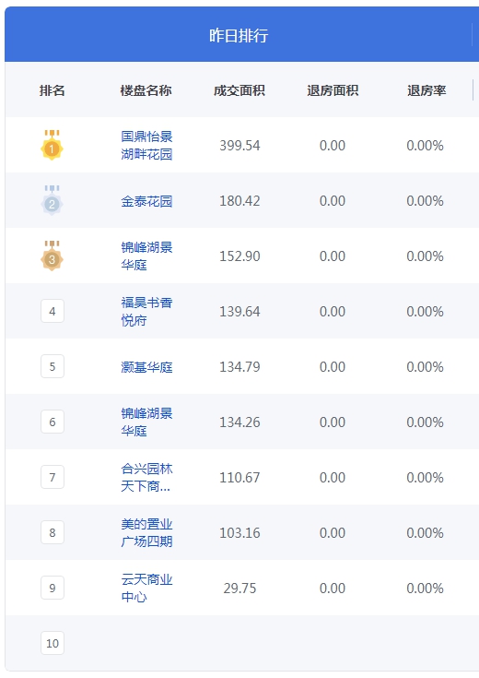This screenshot has width=479, height=678.
Task: Open the 金泰花园 property link
Action: pos(146,201)
